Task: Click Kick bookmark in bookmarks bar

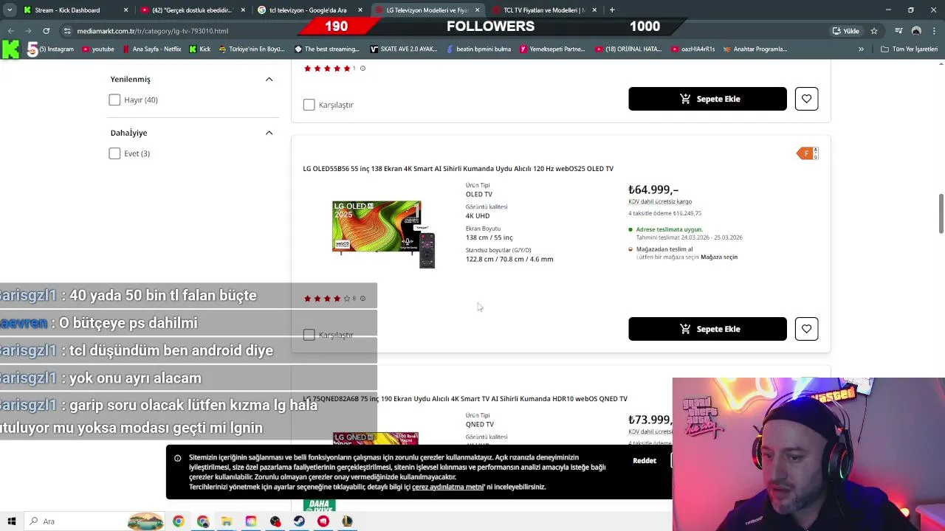Action: pyautogui.click(x=200, y=49)
